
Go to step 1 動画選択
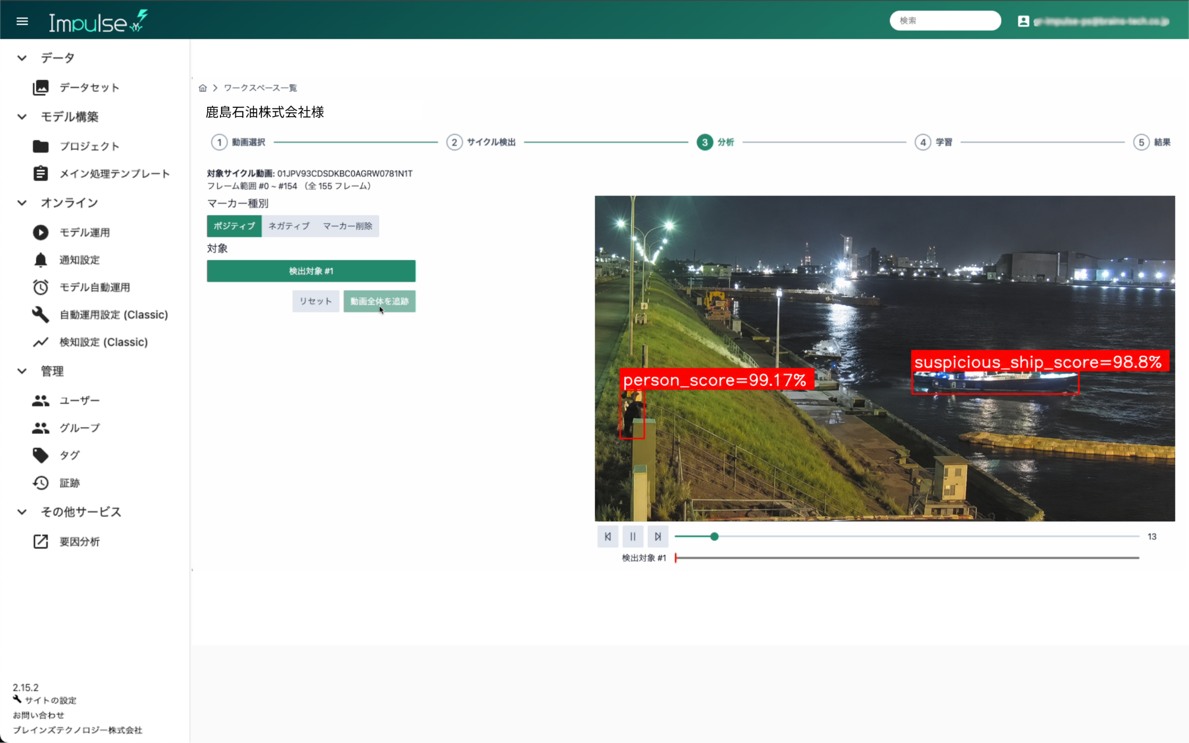(x=238, y=142)
